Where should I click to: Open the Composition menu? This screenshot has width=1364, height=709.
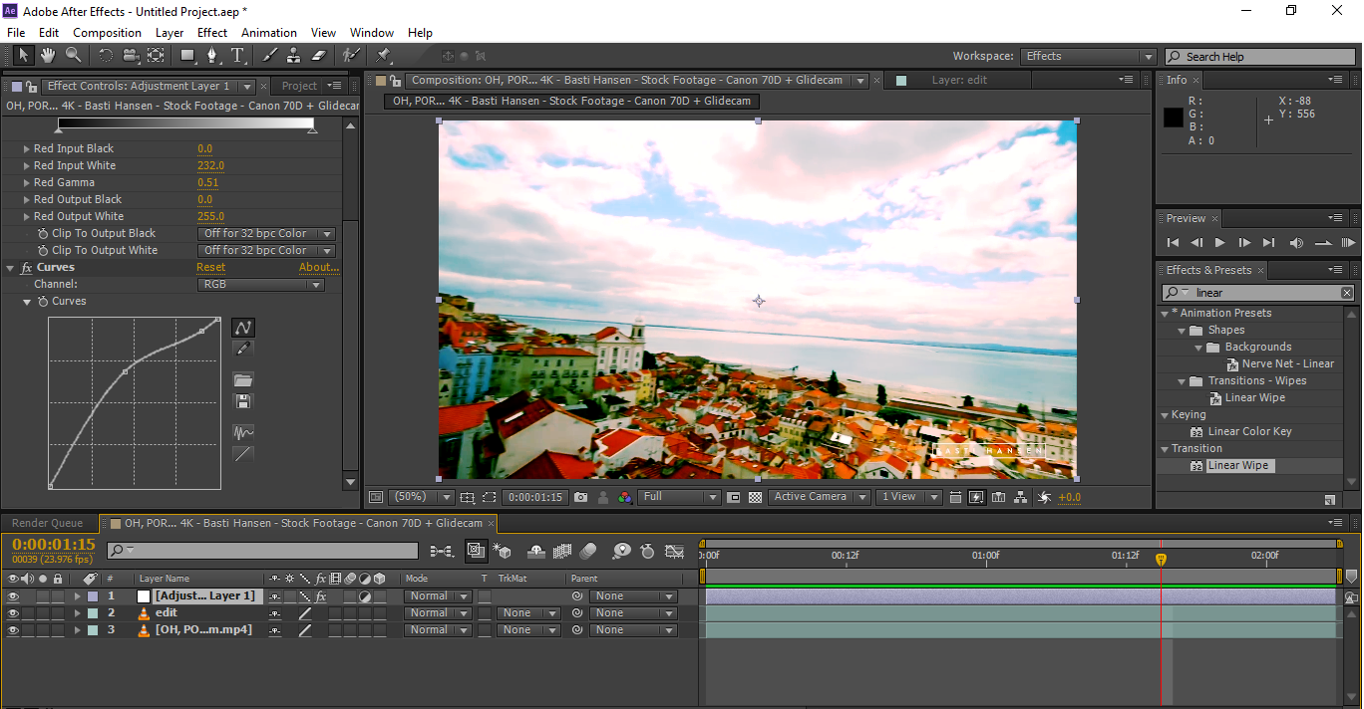[x=107, y=33]
